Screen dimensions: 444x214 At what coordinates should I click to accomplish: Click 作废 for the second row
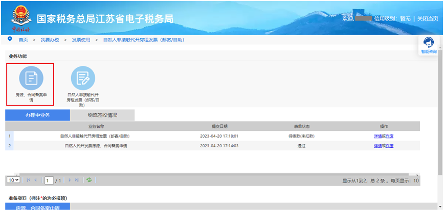[390, 146]
